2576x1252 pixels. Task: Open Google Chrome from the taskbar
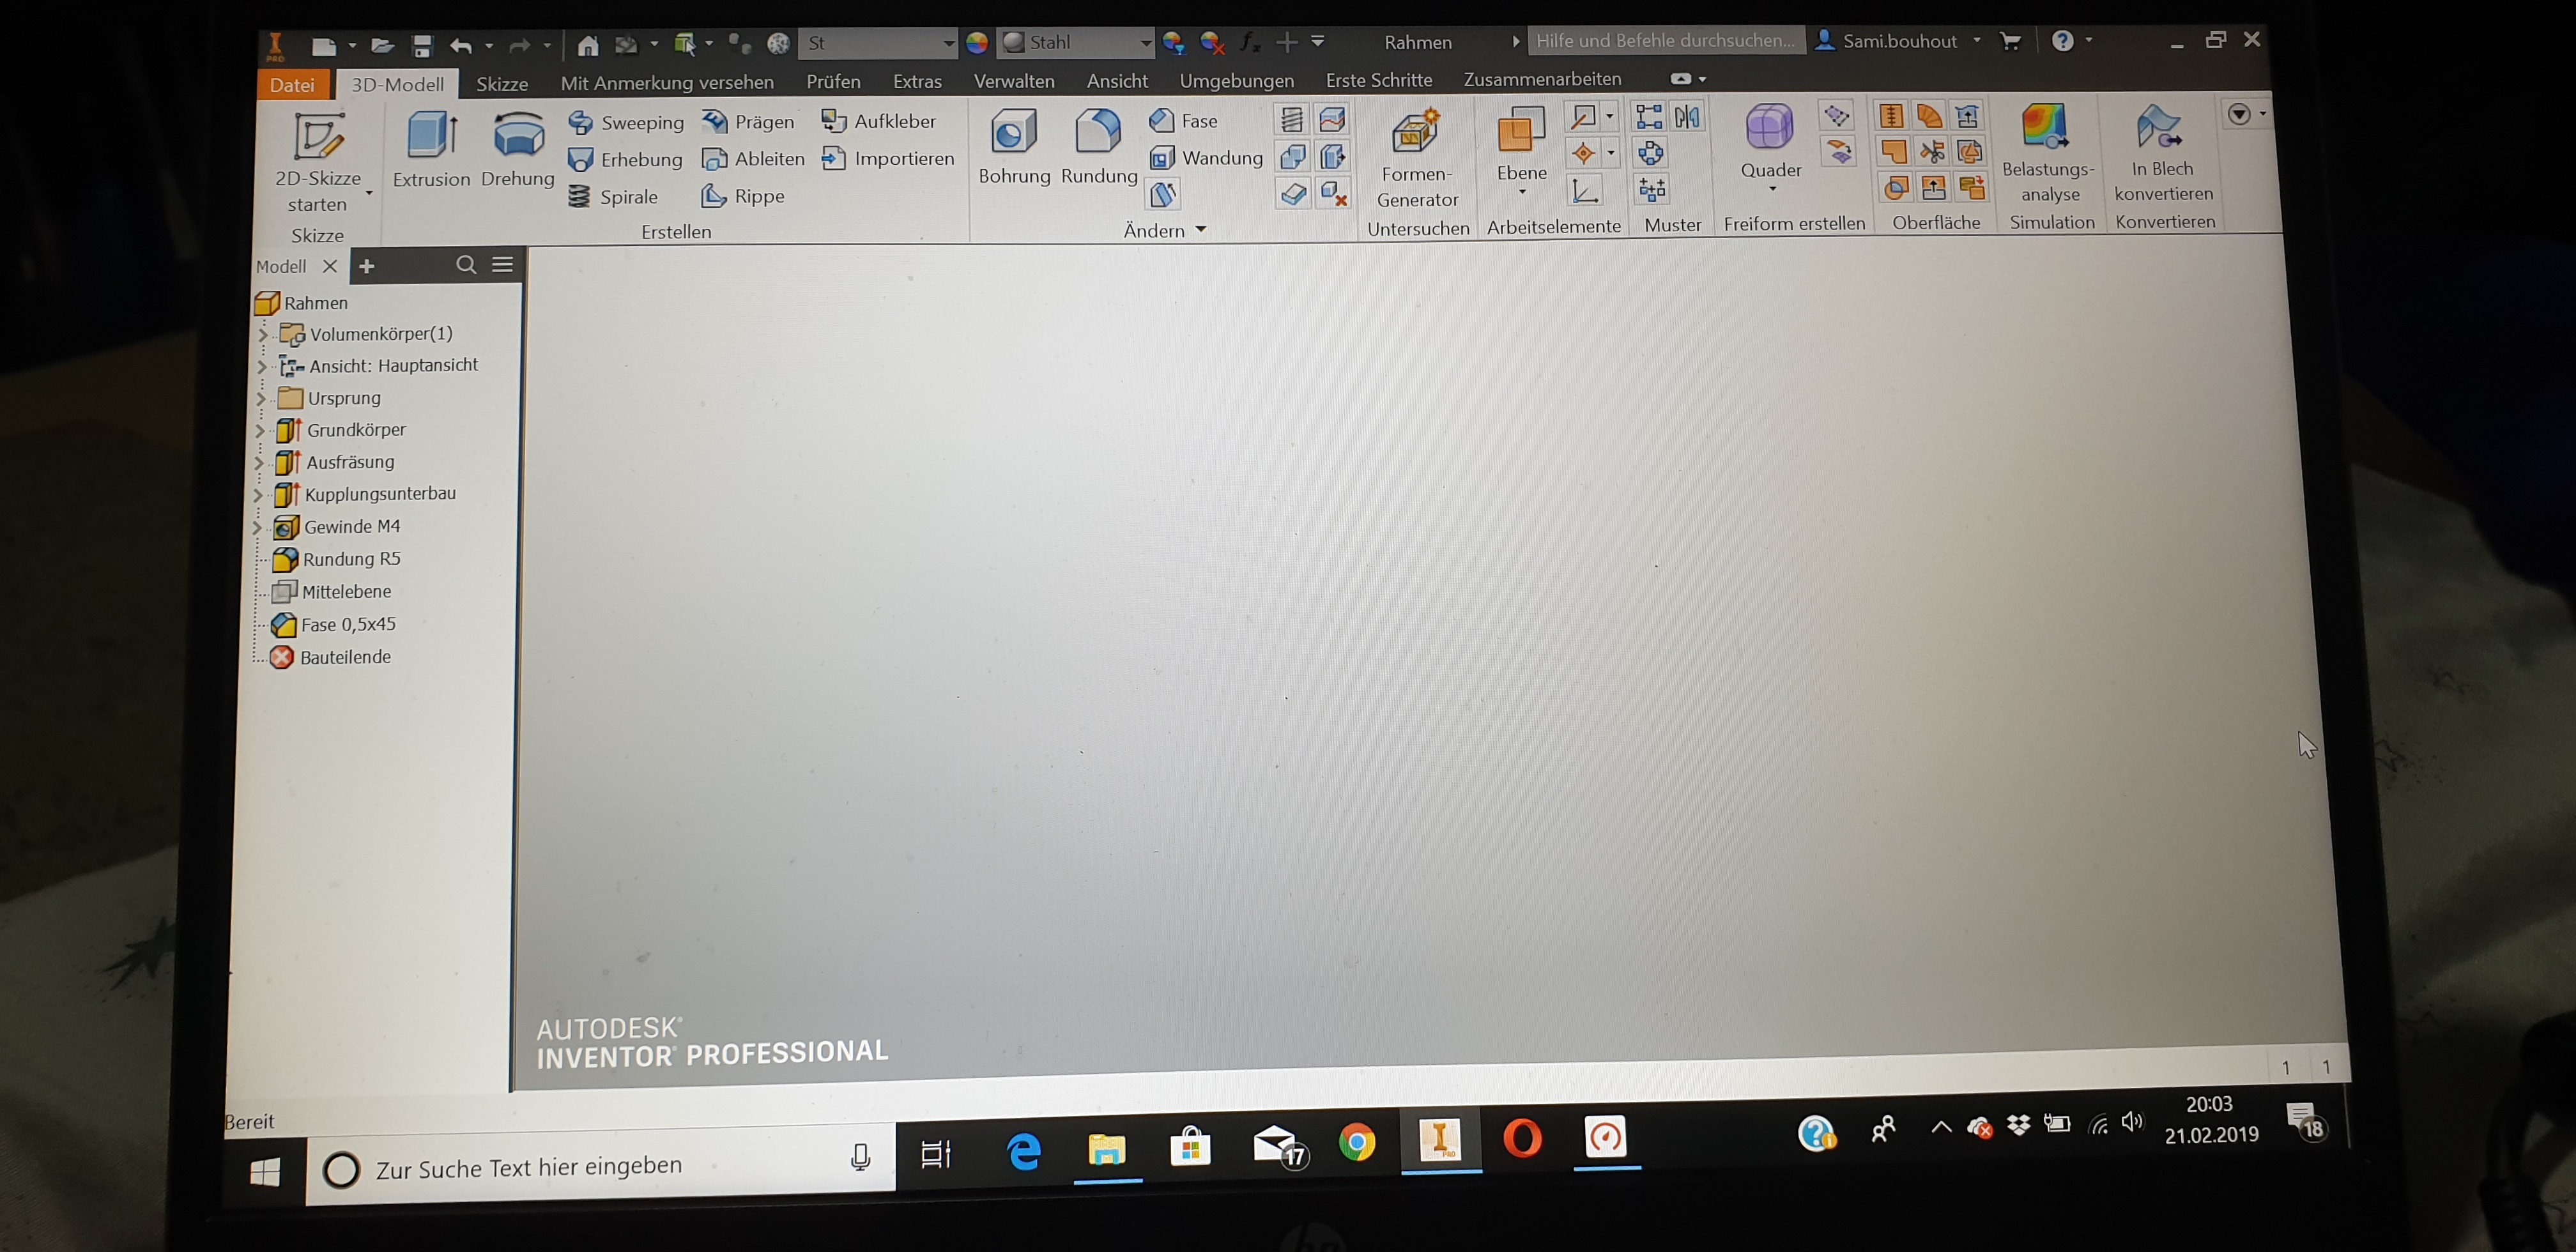(1356, 1141)
